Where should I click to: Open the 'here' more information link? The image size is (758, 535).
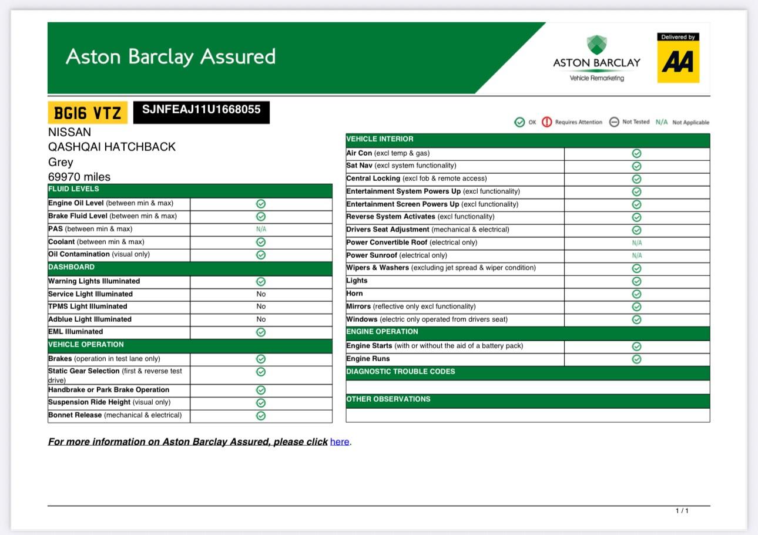click(340, 442)
